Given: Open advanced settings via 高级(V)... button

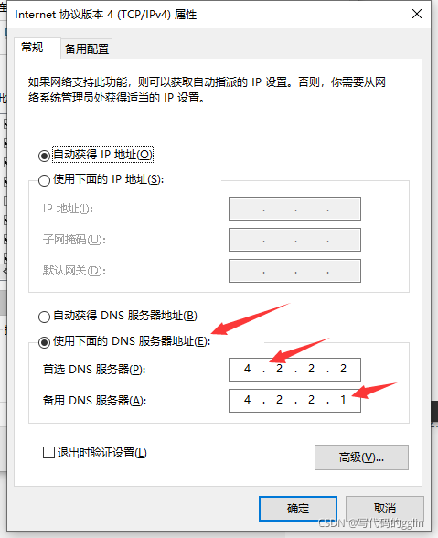Looking at the screenshot, I should (x=361, y=457).
